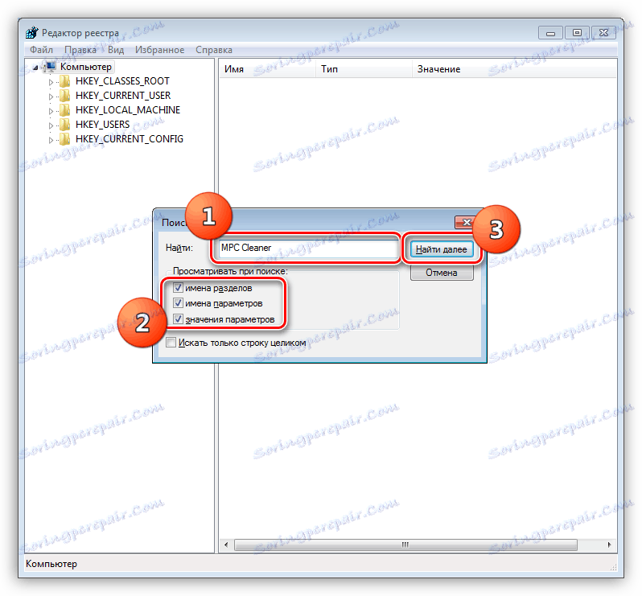This screenshot has width=642, height=596.
Task: Expand the HKEY_CLASSES_ROOT branch
Action: (51, 82)
